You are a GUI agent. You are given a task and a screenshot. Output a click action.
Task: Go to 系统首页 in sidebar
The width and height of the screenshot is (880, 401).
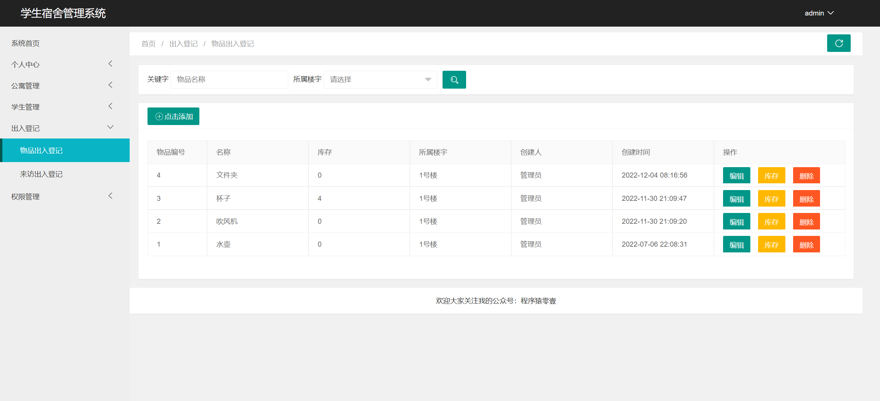pos(25,43)
